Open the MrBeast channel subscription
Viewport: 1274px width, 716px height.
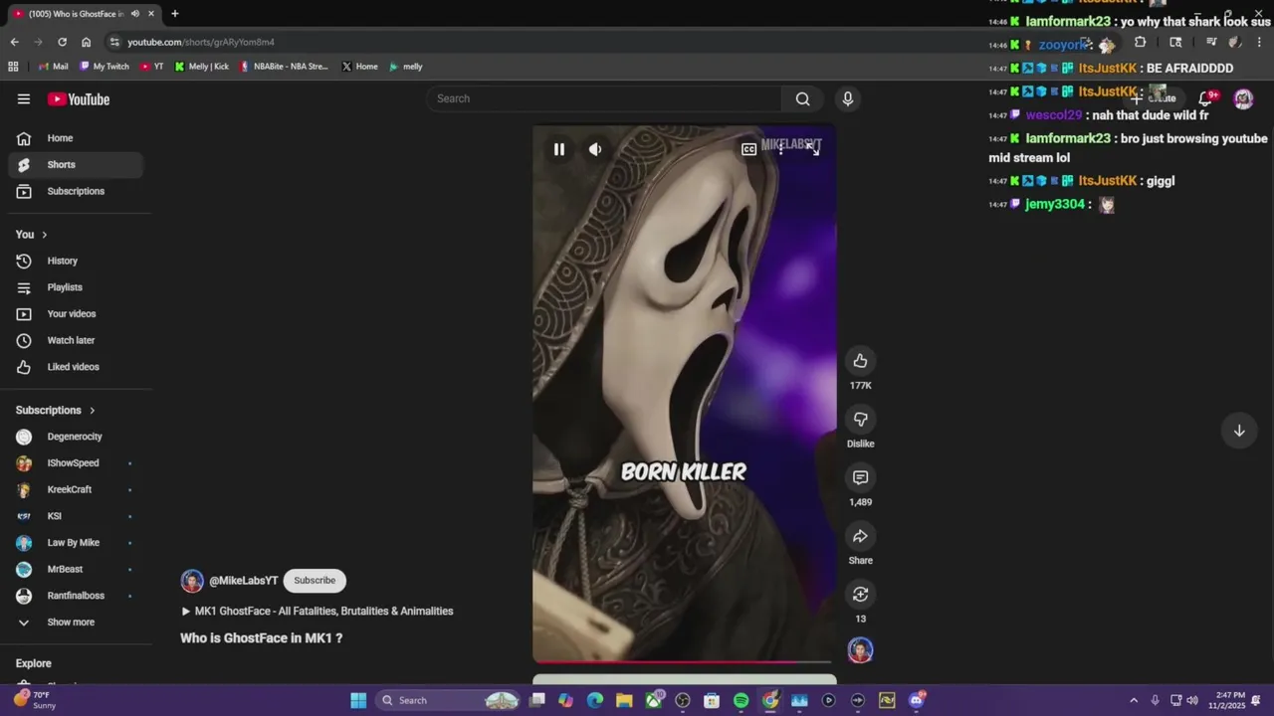pos(76,569)
